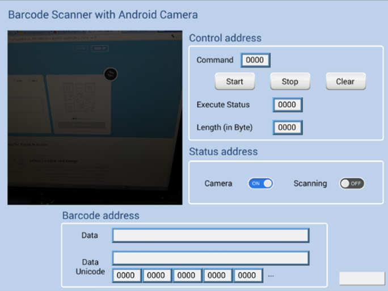Click the Data Unicode label
Image resolution: width=388 pixels, height=291 pixels.
click(x=90, y=267)
